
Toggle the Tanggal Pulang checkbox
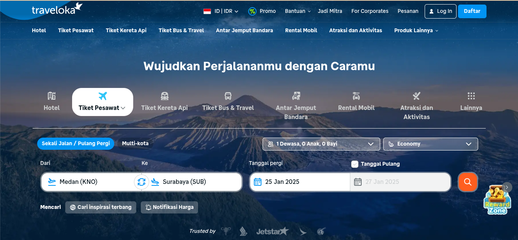(355, 164)
